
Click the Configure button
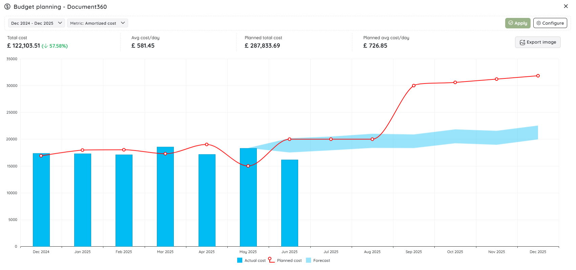coord(550,23)
